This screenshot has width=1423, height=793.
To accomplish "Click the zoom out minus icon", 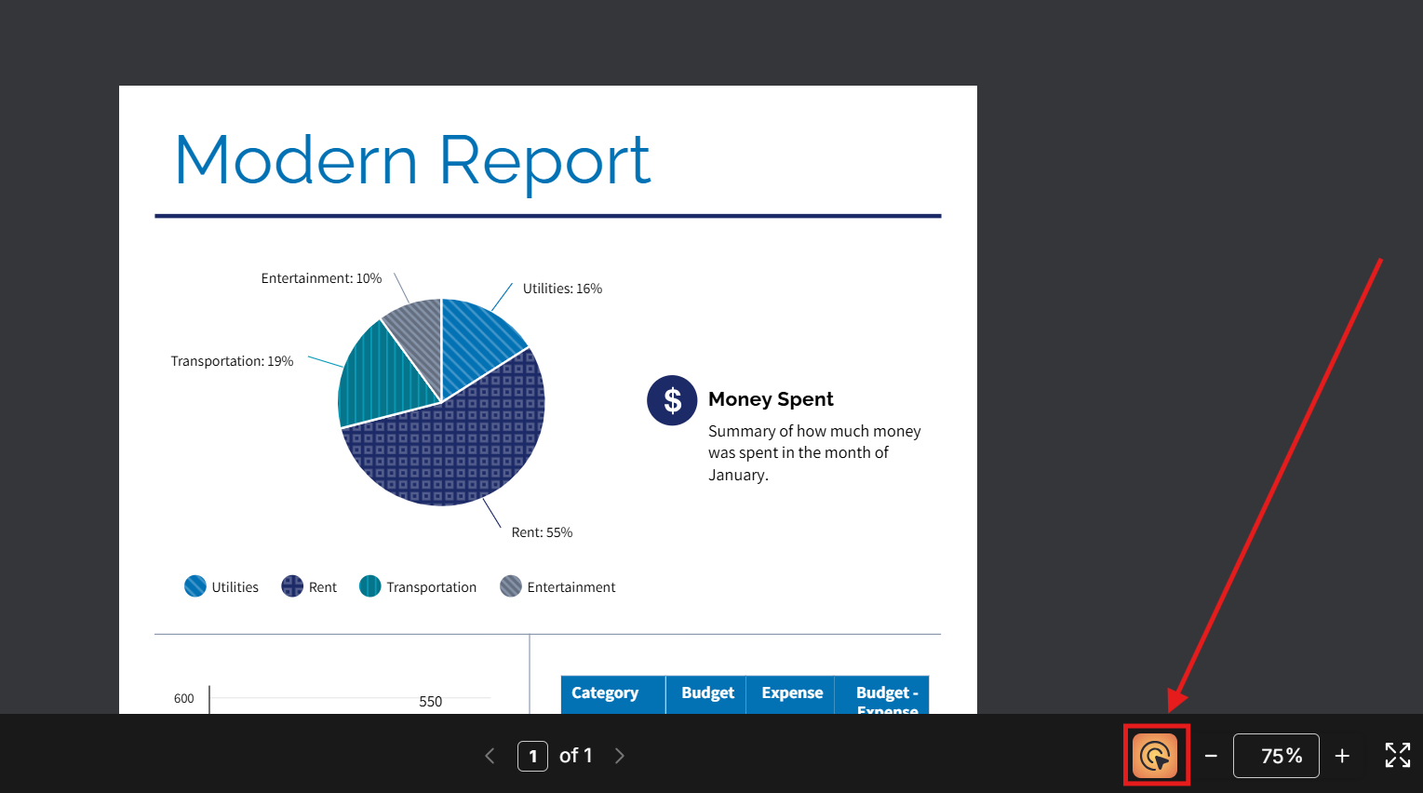I will click(x=1210, y=756).
